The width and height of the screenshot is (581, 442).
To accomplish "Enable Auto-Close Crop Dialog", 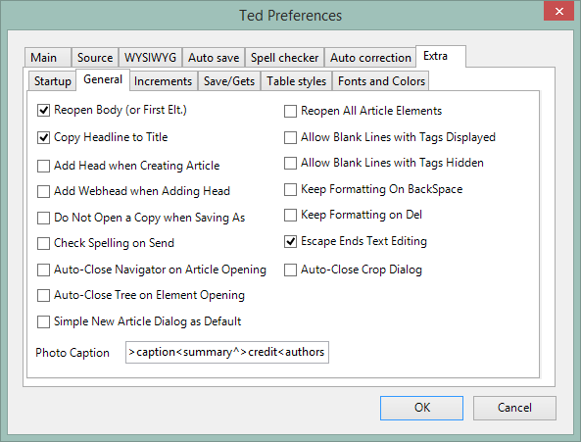I will pyautogui.click(x=290, y=270).
